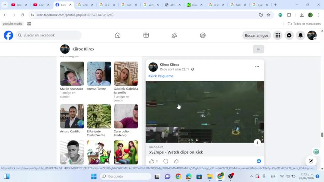Open the tab search dropdown arrow
This screenshot has height=182, width=324.
click(5, 5)
